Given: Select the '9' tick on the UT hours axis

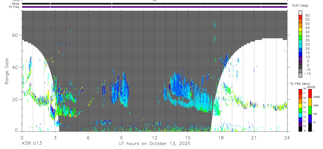Looking at the screenshot, I should tap(121, 137).
